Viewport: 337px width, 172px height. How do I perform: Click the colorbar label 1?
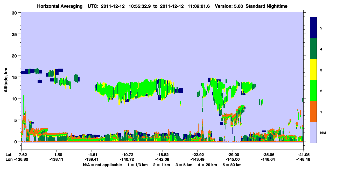tap(321, 112)
